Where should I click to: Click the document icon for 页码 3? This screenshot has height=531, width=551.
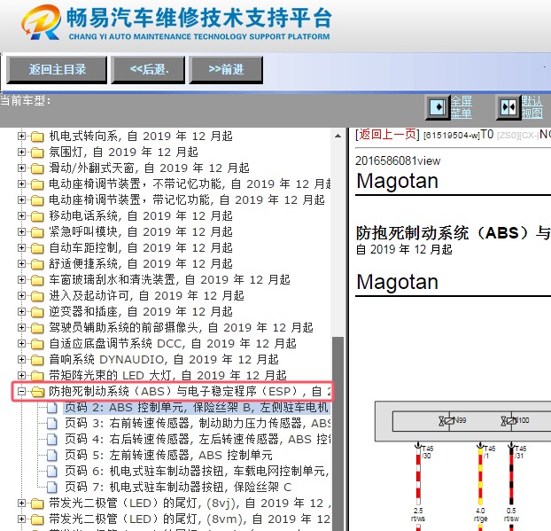(x=52, y=424)
